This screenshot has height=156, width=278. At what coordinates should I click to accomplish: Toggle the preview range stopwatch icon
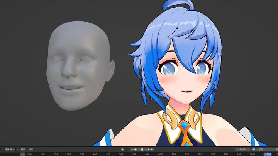(254, 149)
